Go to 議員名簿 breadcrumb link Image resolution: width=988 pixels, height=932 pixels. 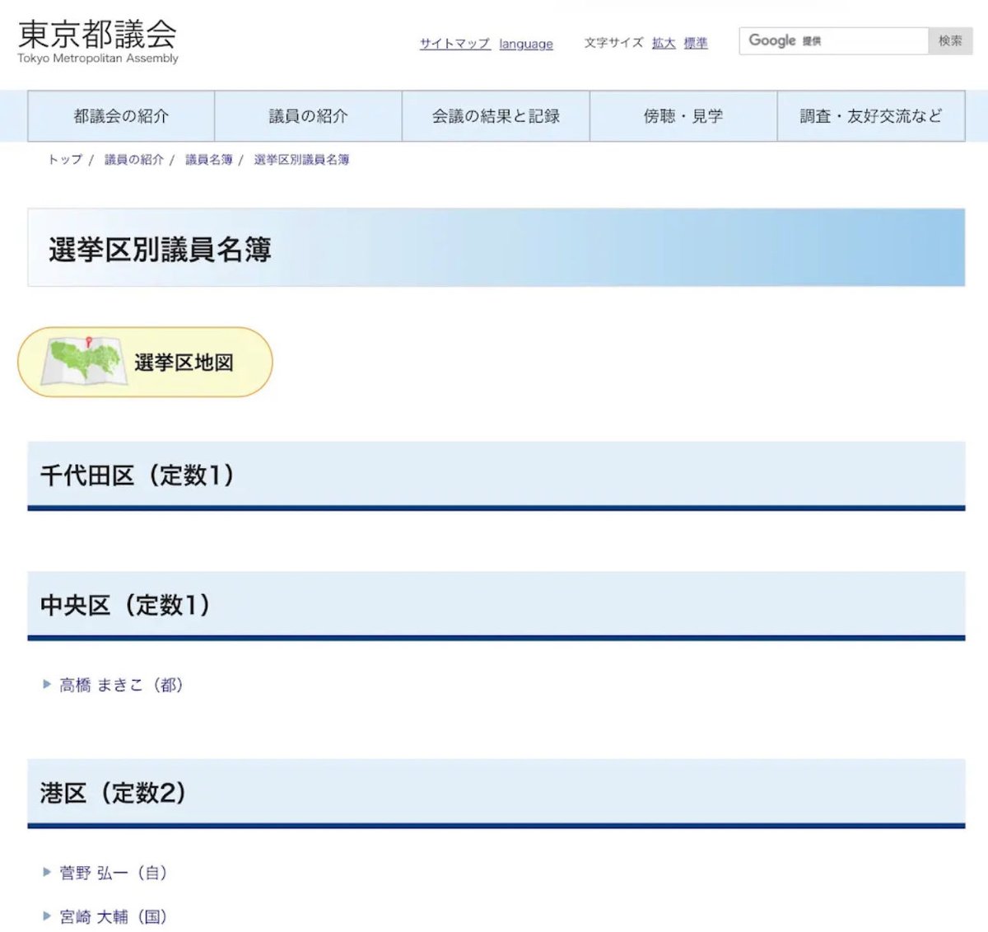point(209,160)
